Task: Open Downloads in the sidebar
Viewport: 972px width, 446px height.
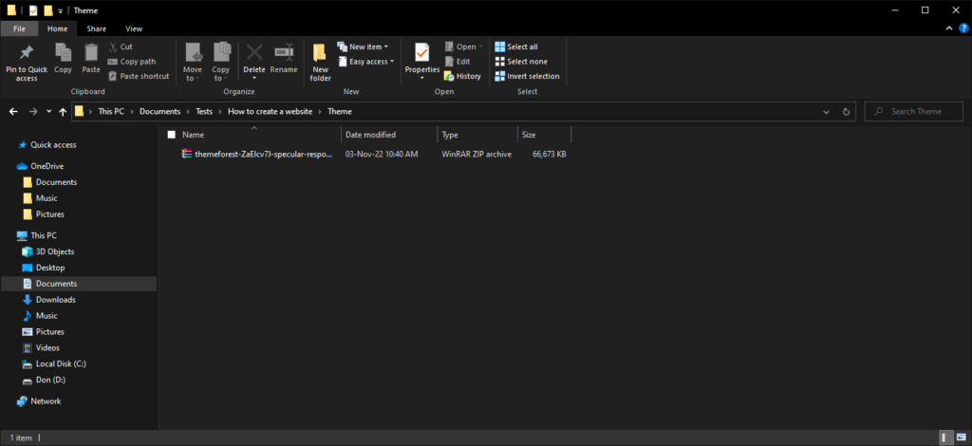Action: (49, 300)
